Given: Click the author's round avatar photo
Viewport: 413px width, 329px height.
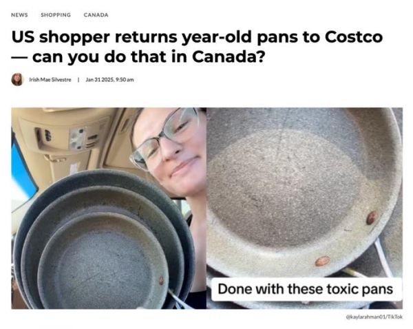Looking at the screenshot, I should click(17, 80).
